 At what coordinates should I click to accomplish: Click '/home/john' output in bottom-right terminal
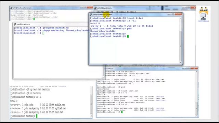103,89
